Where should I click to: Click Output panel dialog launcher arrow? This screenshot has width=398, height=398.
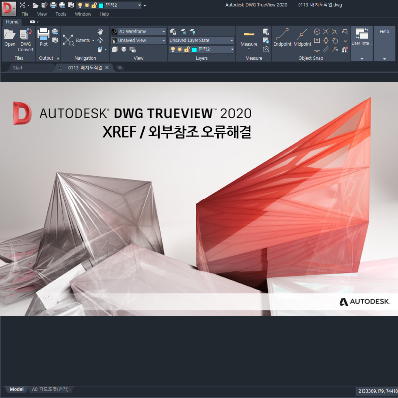tap(58, 58)
